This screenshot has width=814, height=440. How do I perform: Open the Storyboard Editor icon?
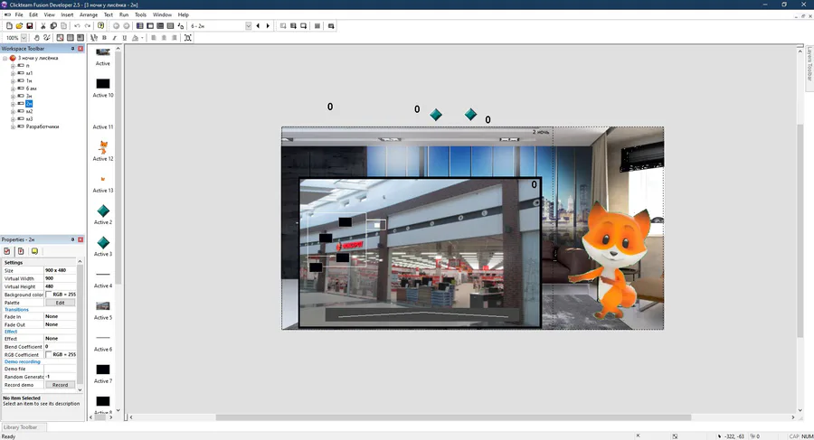click(x=139, y=26)
